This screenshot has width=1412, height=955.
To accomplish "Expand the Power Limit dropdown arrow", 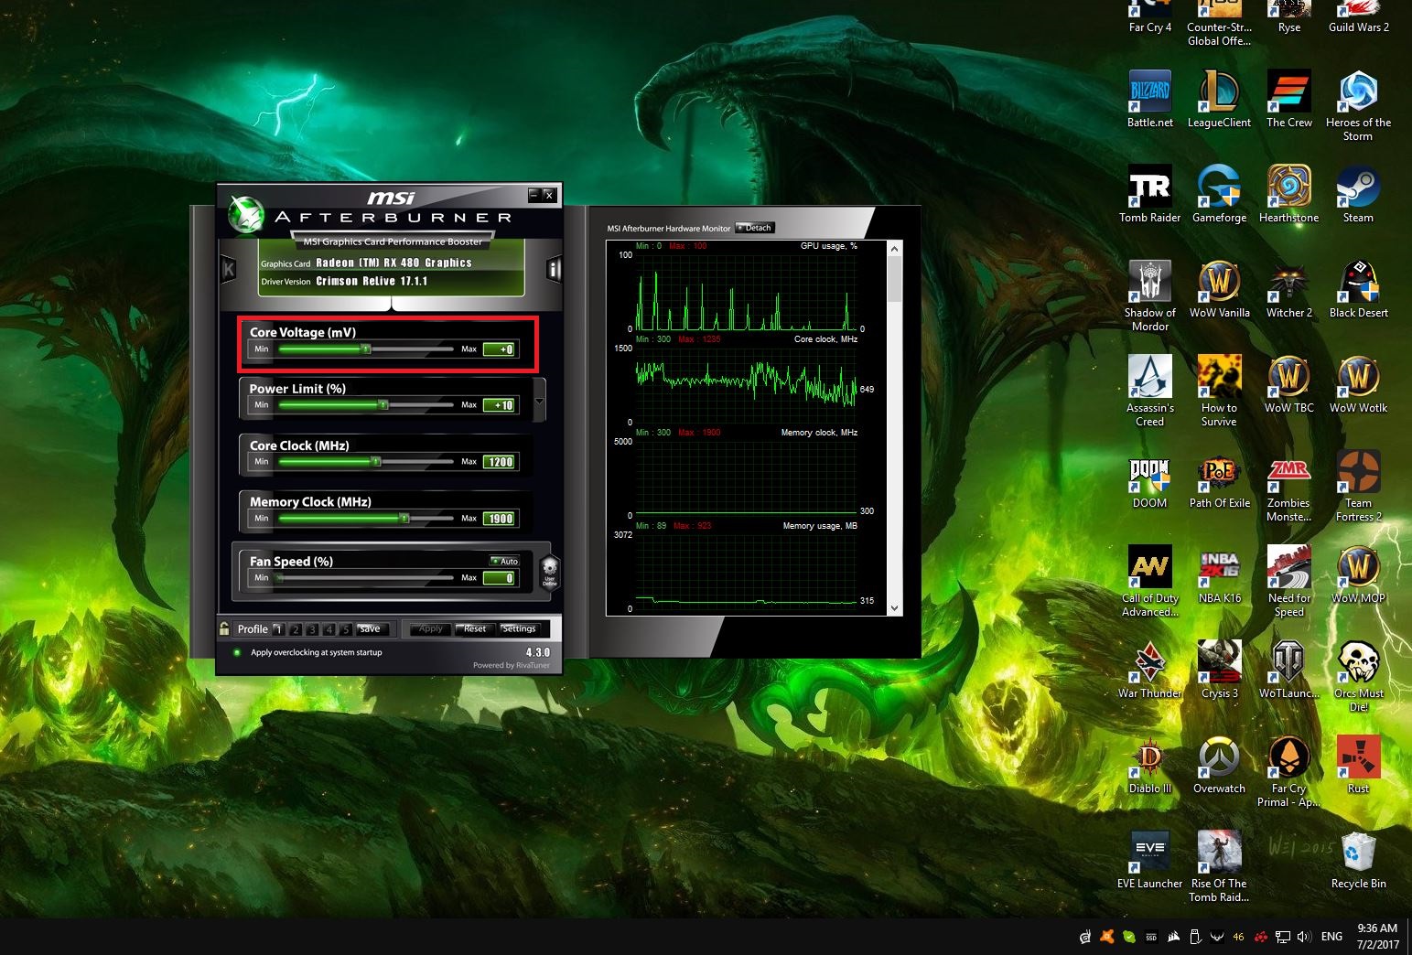I will (x=539, y=402).
